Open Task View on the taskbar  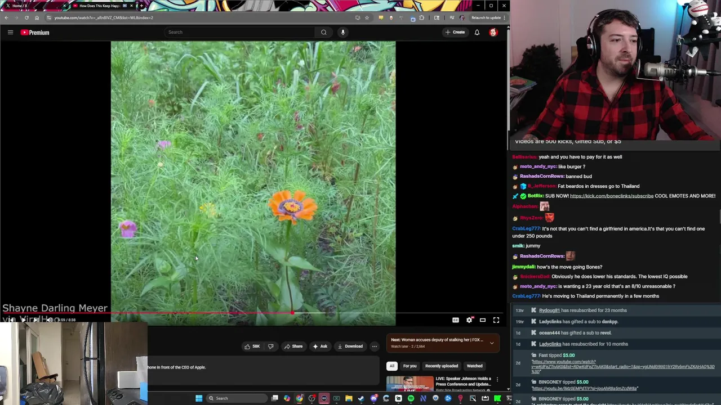[275, 398]
